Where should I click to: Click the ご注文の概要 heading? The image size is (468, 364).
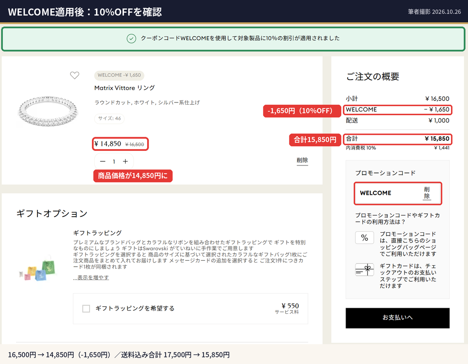(372, 77)
